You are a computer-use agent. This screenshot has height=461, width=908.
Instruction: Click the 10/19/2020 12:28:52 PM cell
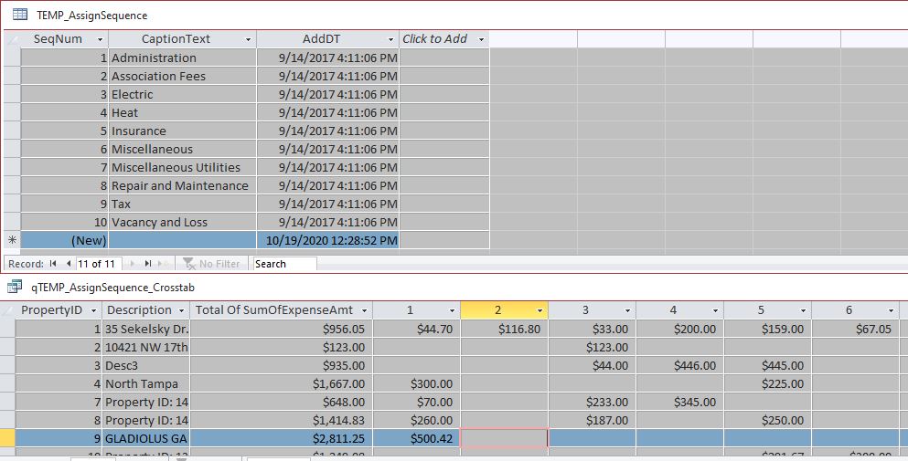[327, 240]
